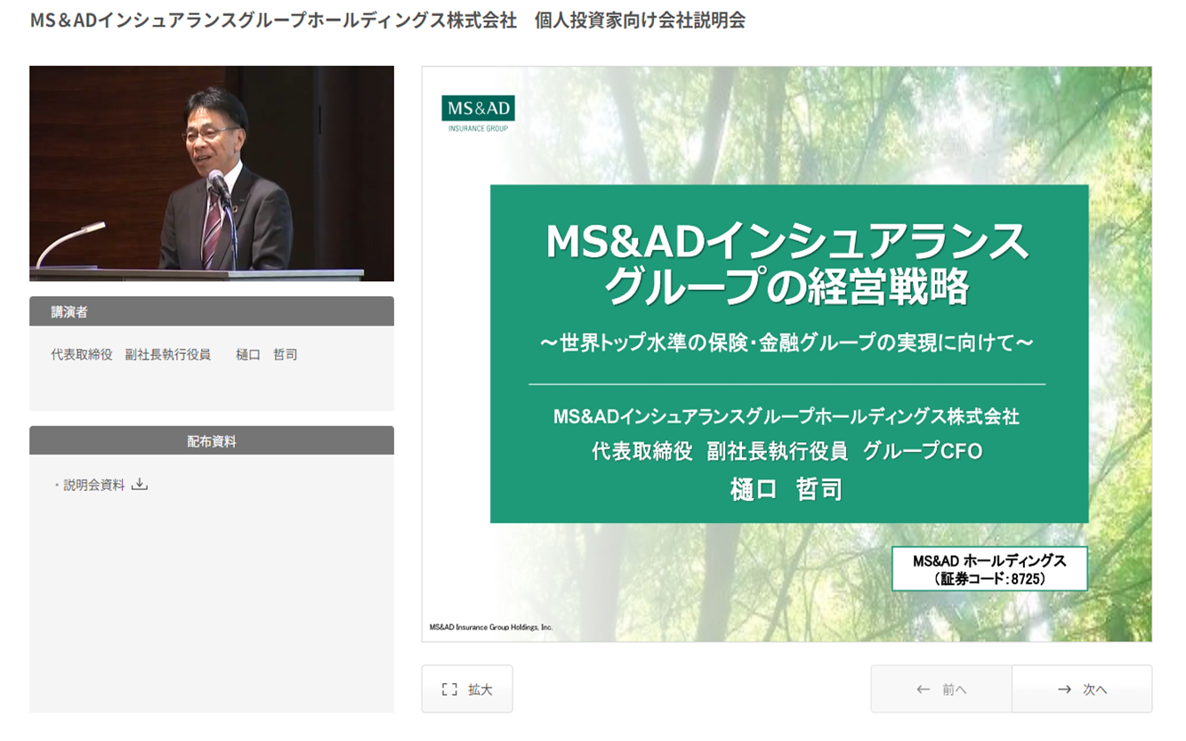The height and width of the screenshot is (741, 1186).
Task: Click the slide heading グループの経営戦略
Action: [787, 286]
